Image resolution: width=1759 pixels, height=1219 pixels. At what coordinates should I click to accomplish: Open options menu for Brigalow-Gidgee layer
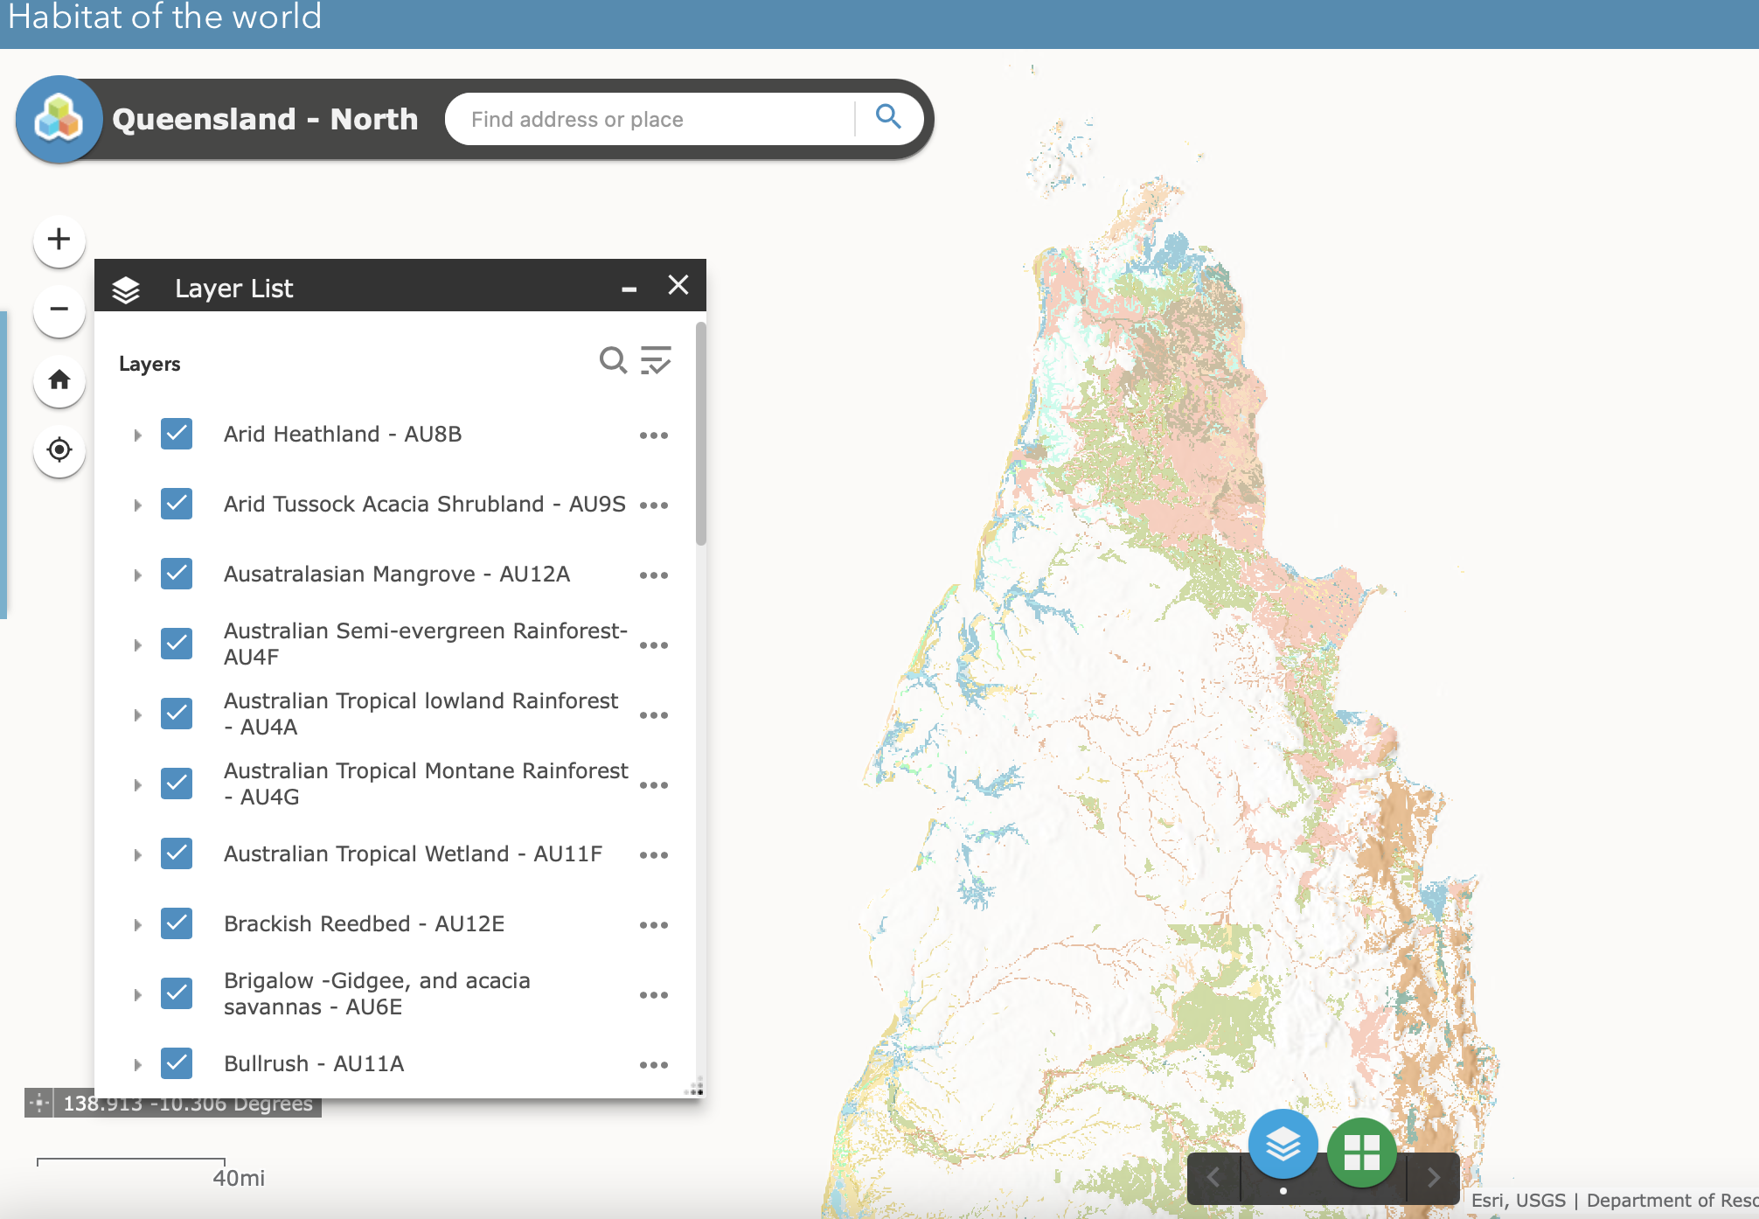click(x=654, y=995)
